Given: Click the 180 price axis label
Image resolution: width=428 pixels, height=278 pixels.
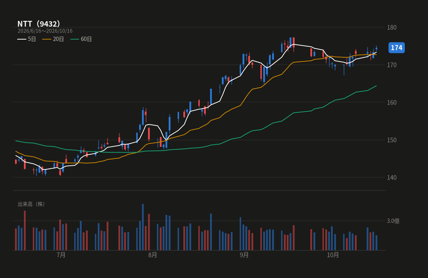Looking at the screenshot, I should tap(392, 27).
